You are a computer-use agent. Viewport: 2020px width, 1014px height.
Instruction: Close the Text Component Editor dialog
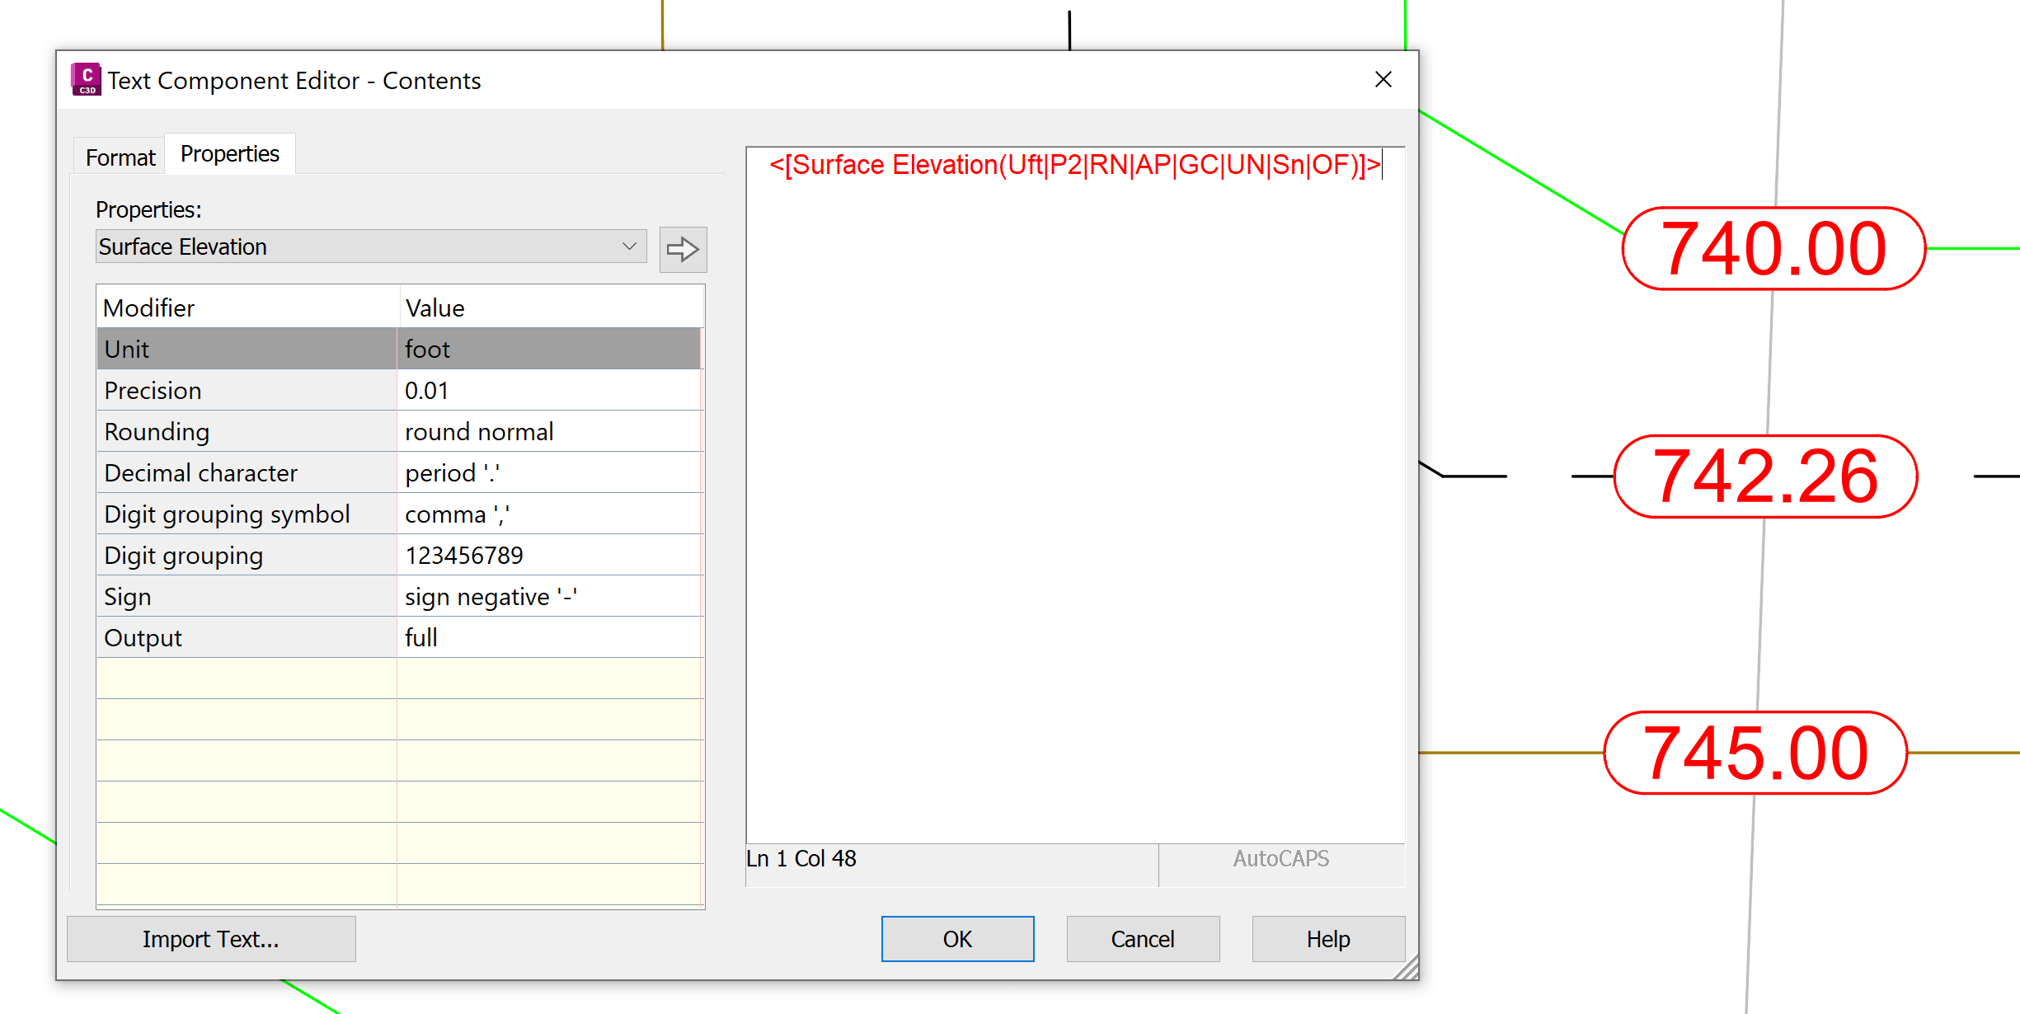[1383, 79]
